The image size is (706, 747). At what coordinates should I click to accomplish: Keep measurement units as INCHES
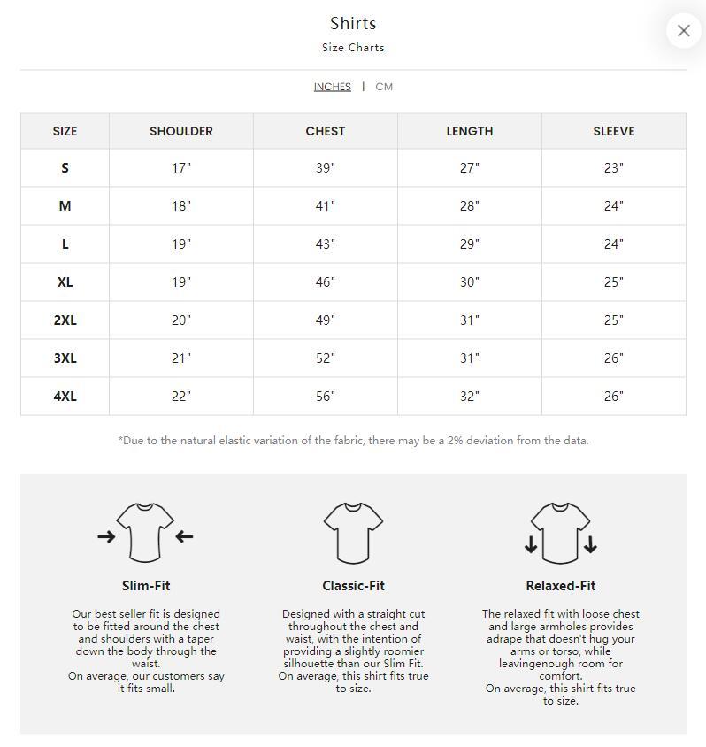pos(332,87)
